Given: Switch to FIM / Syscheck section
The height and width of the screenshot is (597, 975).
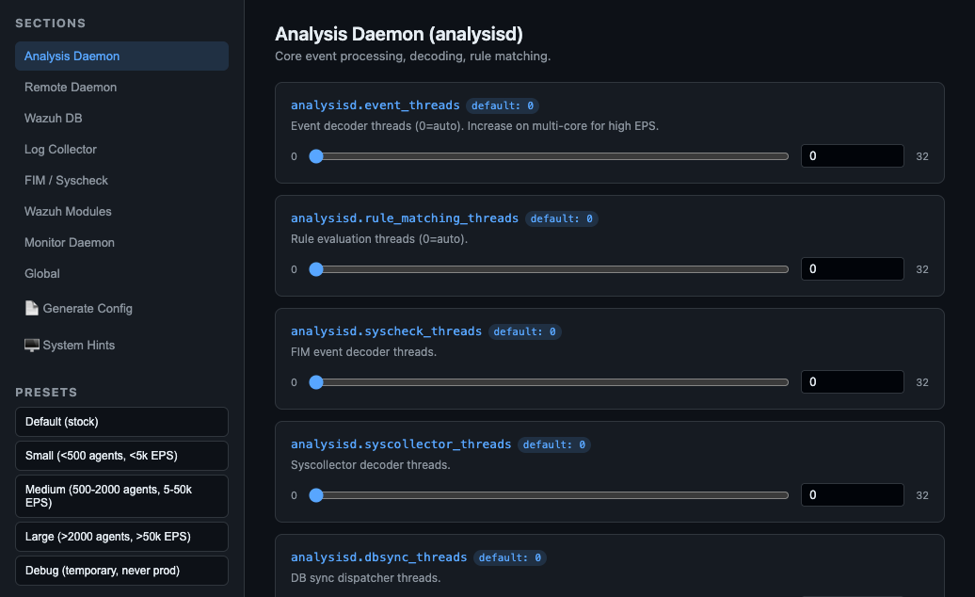Looking at the screenshot, I should (122, 181).
